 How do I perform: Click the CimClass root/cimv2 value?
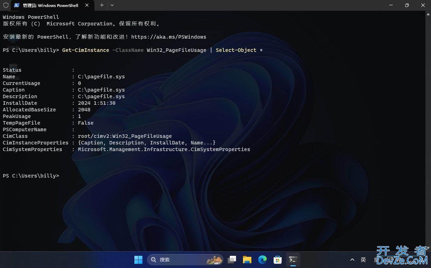click(x=125, y=136)
